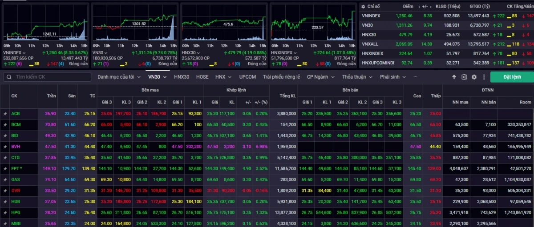Switch to the HNX30 tab
Viewport: 534px width, 227px height.
click(x=182, y=77)
